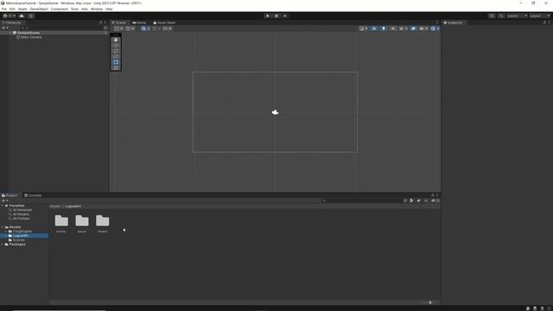Click the search by type icon in Project
Viewport: 553px width, 311px height.
coord(411,200)
